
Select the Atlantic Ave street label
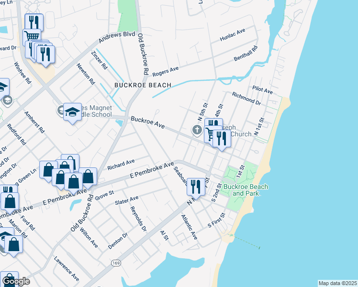coord(189,227)
